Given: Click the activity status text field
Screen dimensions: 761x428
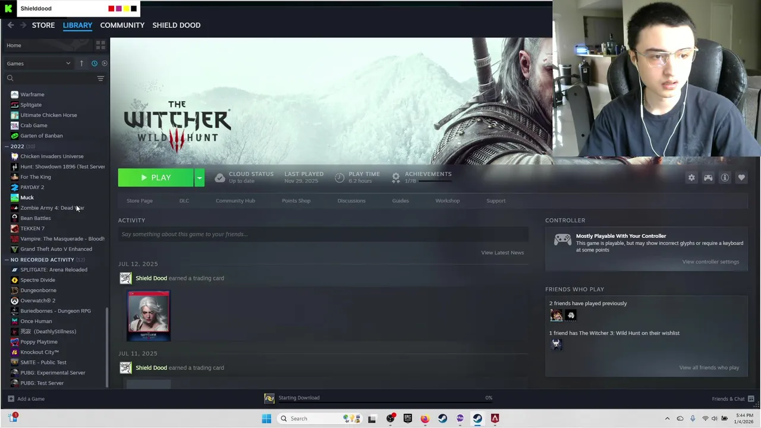Looking at the screenshot, I should click(323, 234).
